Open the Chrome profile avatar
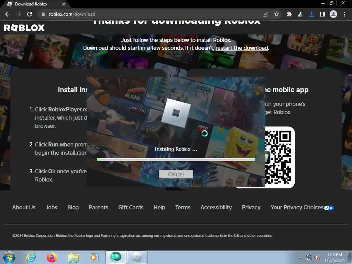352x264 pixels. 333,14
